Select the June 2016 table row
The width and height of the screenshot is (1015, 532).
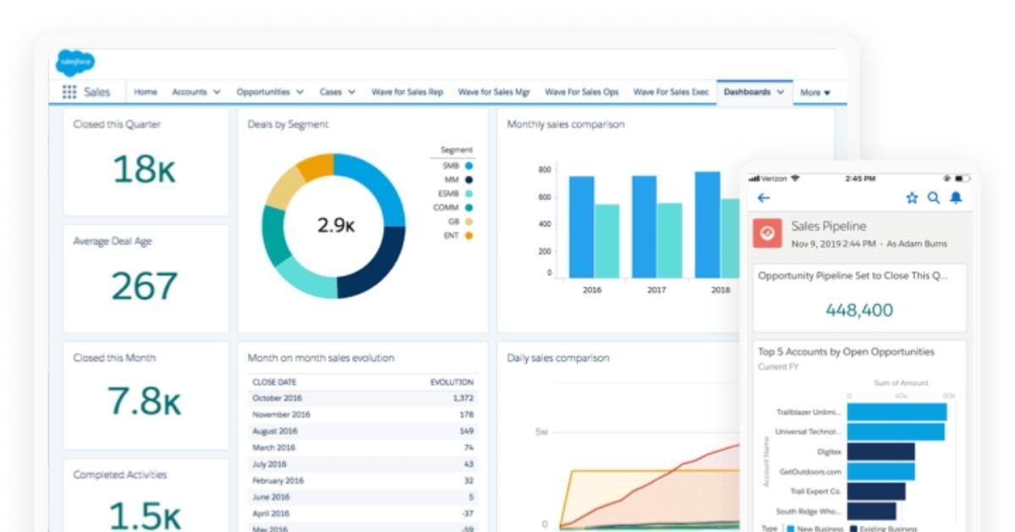coord(363,497)
